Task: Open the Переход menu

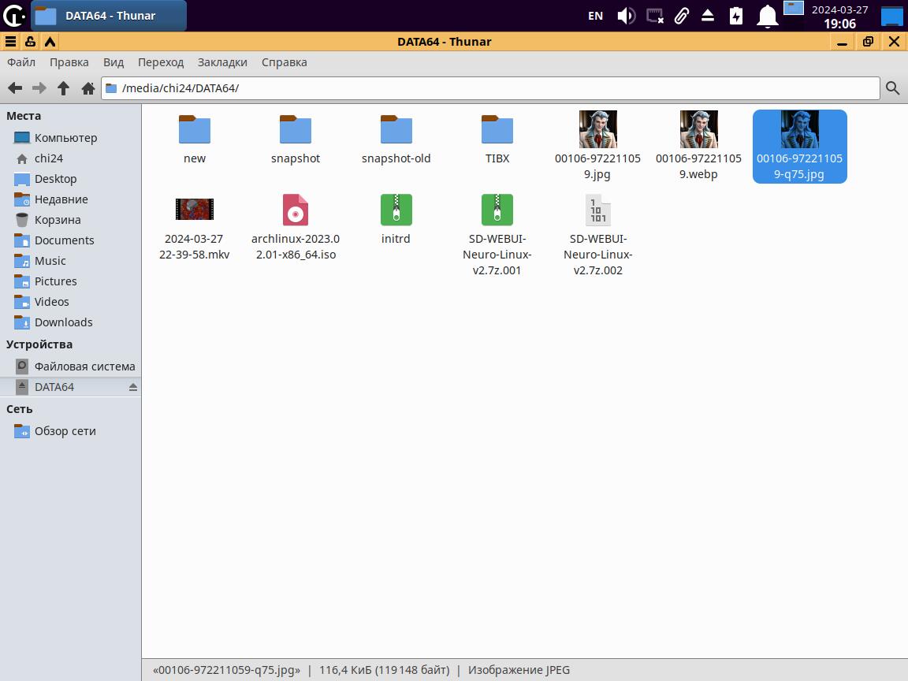Action: pos(160,62)
